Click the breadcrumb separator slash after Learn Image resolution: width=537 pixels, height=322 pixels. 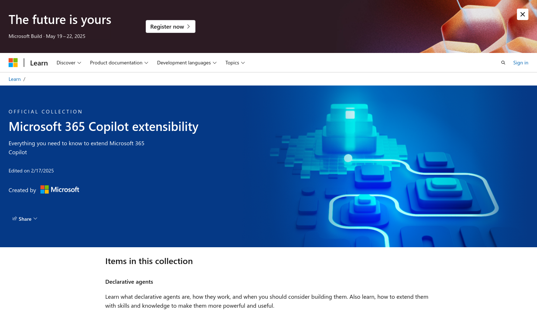coord(24,79)
